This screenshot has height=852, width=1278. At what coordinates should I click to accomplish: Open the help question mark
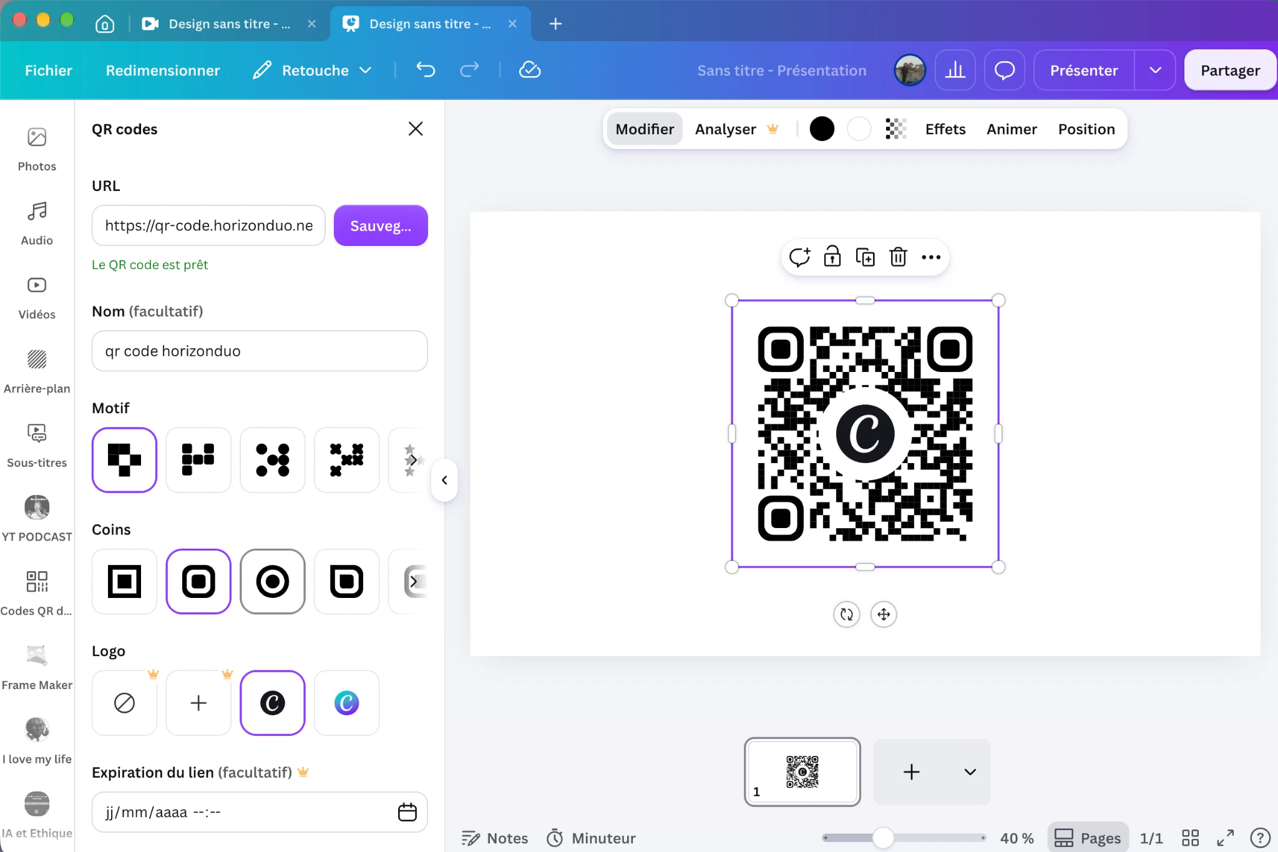click(1260, 838)
